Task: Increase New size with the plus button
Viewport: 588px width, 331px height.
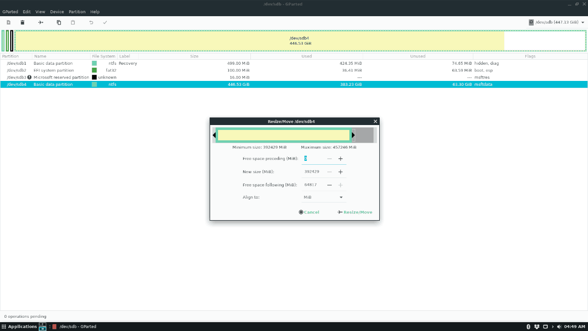Action: 341,172
